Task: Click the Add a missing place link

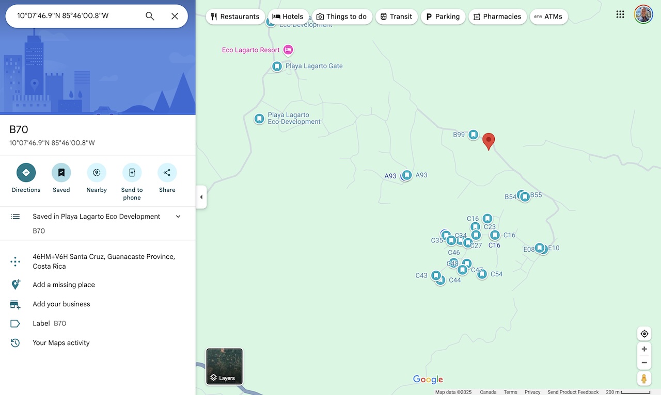Action: 64,284
